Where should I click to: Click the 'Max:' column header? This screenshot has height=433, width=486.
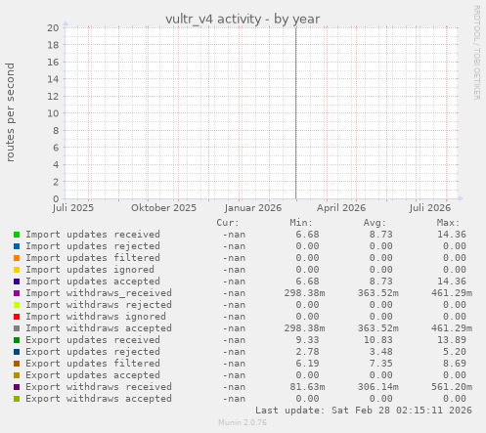coord(448,223)
